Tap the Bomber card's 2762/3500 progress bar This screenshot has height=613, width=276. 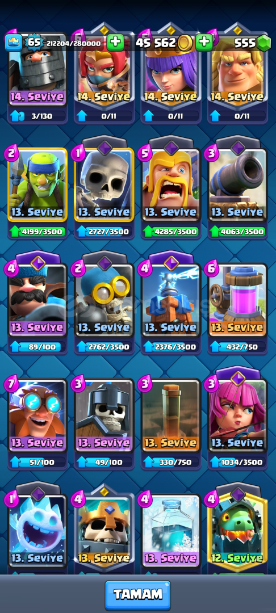point(104,347)
